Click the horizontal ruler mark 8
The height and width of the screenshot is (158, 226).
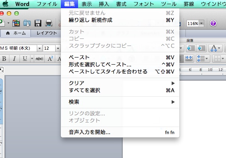click(200, 70)
